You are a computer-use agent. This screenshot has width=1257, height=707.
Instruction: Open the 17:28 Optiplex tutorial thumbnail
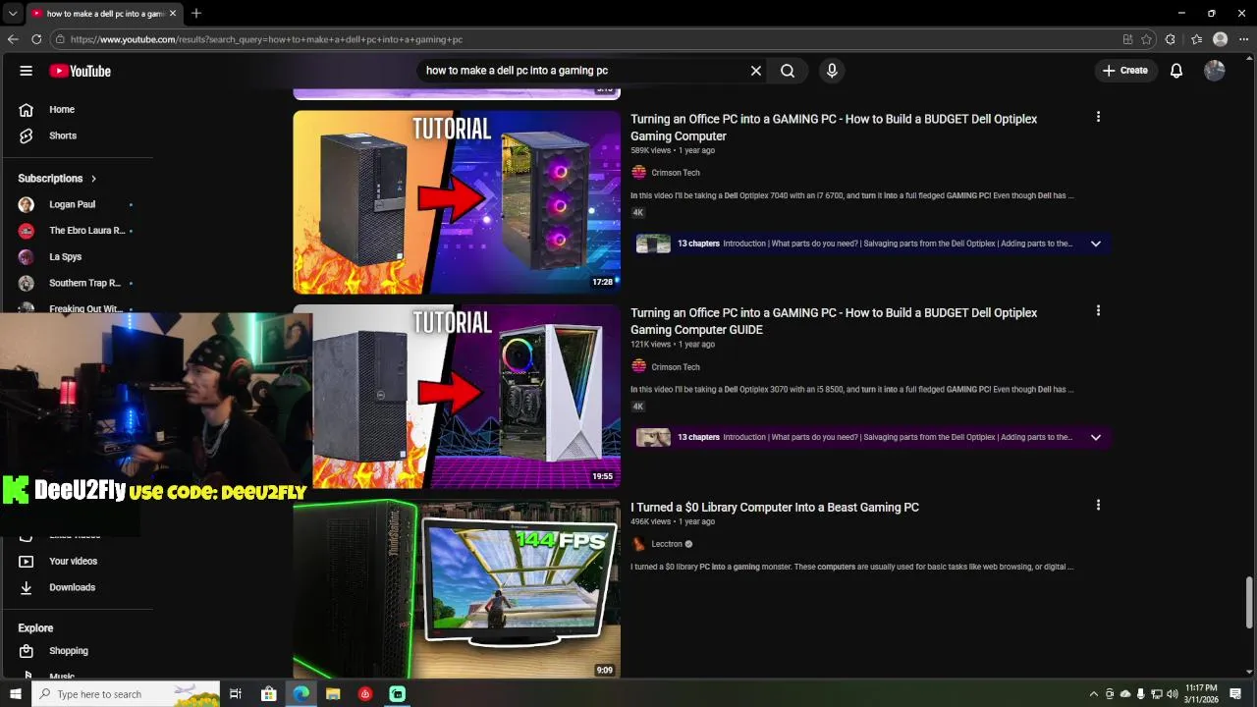point(457,201)
